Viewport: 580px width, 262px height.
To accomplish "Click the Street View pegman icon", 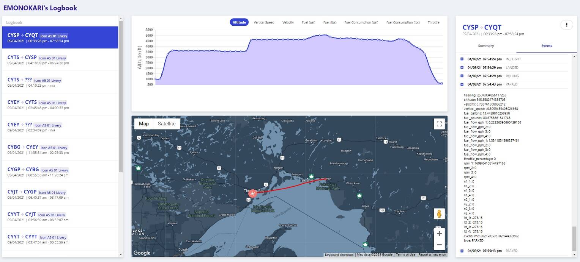I will click(x=439, y=214).
